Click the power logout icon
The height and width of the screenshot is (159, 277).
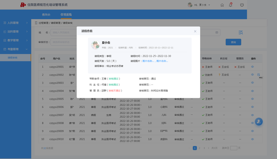242,5
